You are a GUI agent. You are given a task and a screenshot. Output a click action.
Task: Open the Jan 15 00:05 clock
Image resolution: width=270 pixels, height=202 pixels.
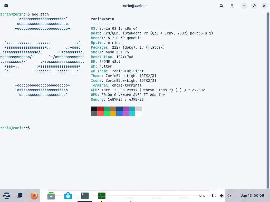pyautogui.click(x=252, y=196)
